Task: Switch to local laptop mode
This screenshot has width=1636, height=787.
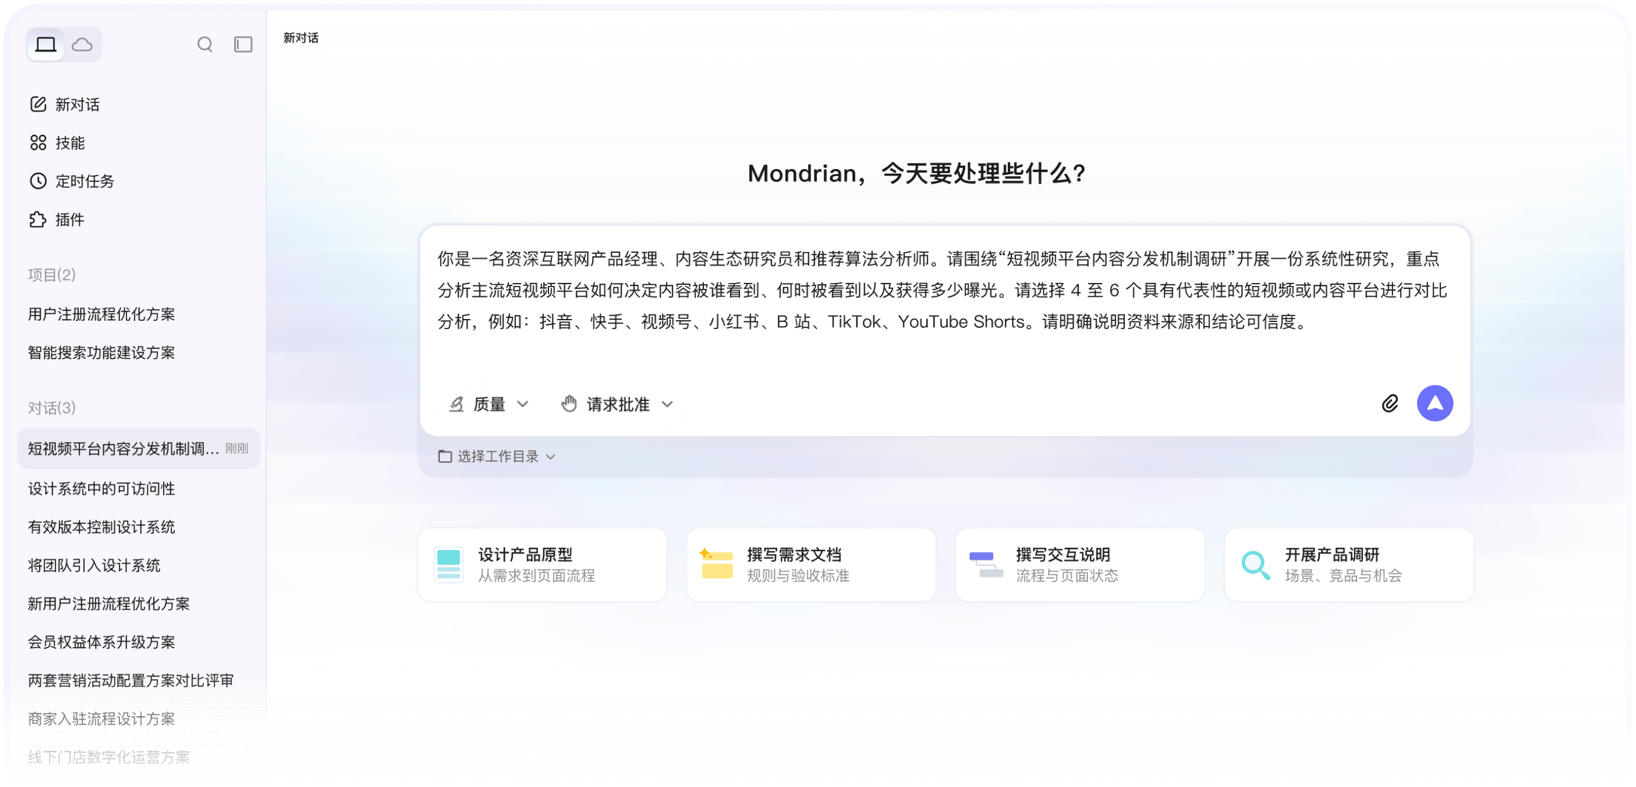Action: tap(46, 44)
